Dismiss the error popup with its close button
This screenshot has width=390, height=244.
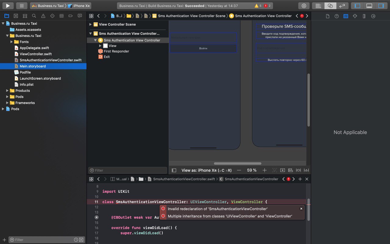click(x=301, y=209)
